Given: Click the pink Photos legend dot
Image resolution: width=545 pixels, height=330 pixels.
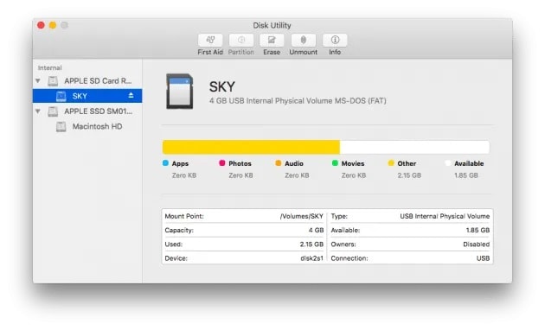Looking at the screenshot, I should [222, 163].
